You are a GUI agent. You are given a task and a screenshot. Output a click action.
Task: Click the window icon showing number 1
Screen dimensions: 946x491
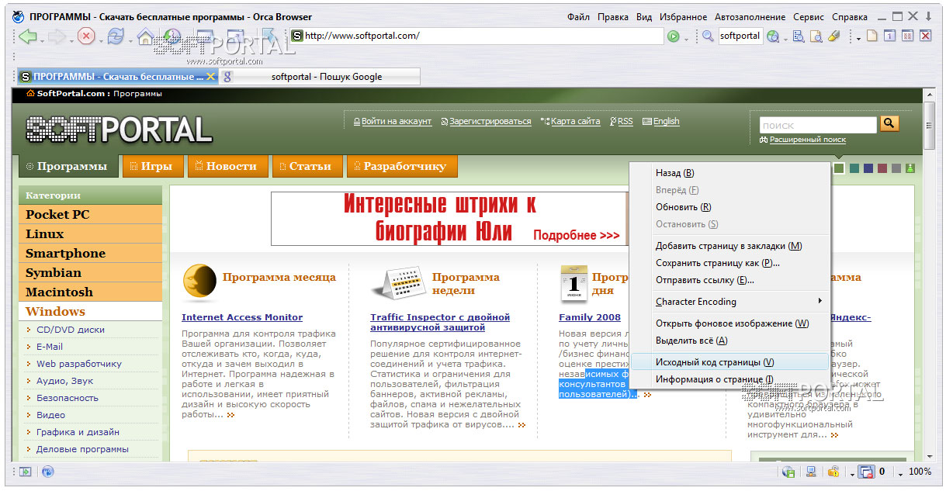coord(890,36)
